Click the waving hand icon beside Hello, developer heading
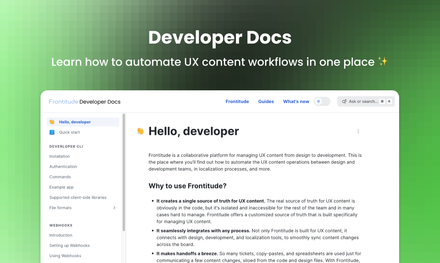The image size is (440, 263). pos(140,131)
